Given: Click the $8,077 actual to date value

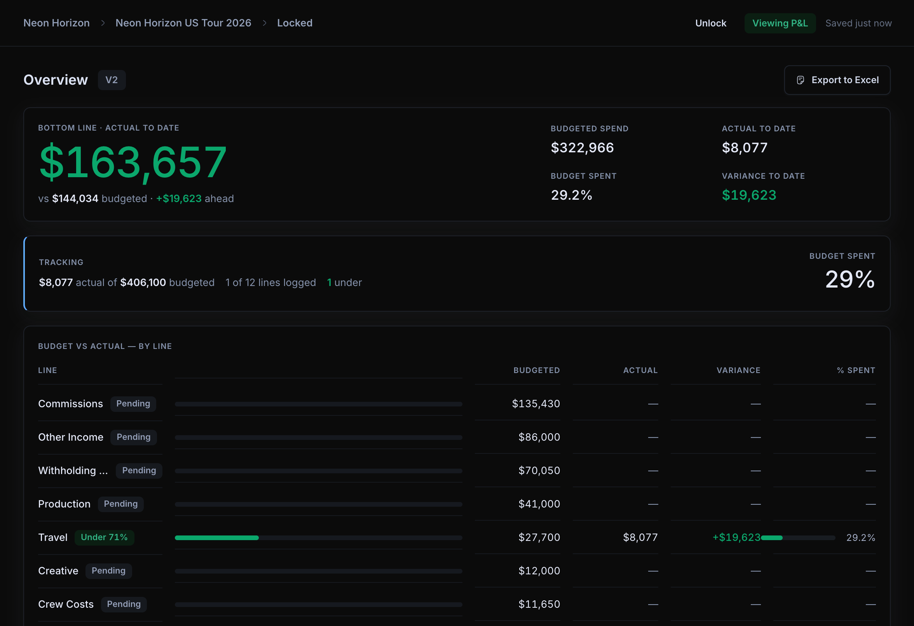Looking at the screenshot, I should (x=745, y=148).
